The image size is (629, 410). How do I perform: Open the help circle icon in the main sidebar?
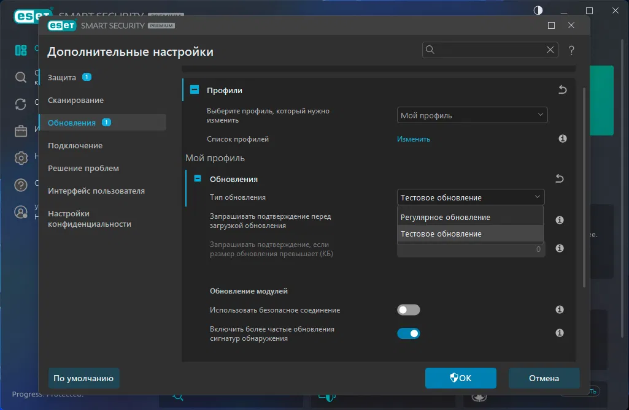pyautogui.click(x=21, y=184)
